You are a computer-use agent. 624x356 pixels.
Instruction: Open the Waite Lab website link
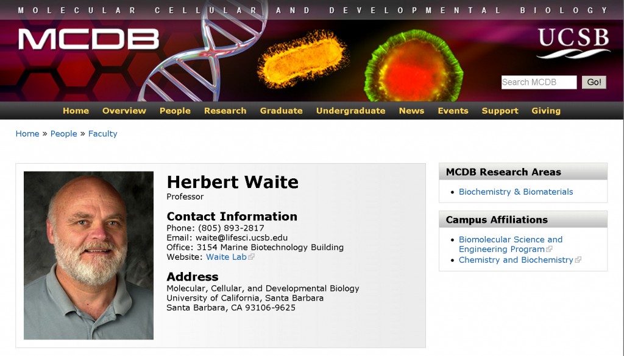(227, 257)
